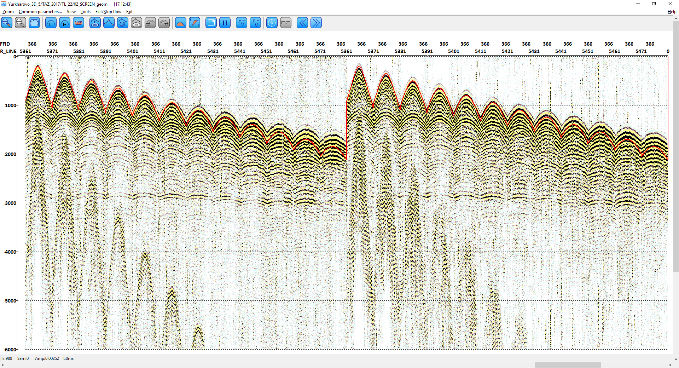Select the zoom out magnifier tool
The image size is (679, 368).
point(21,23)
